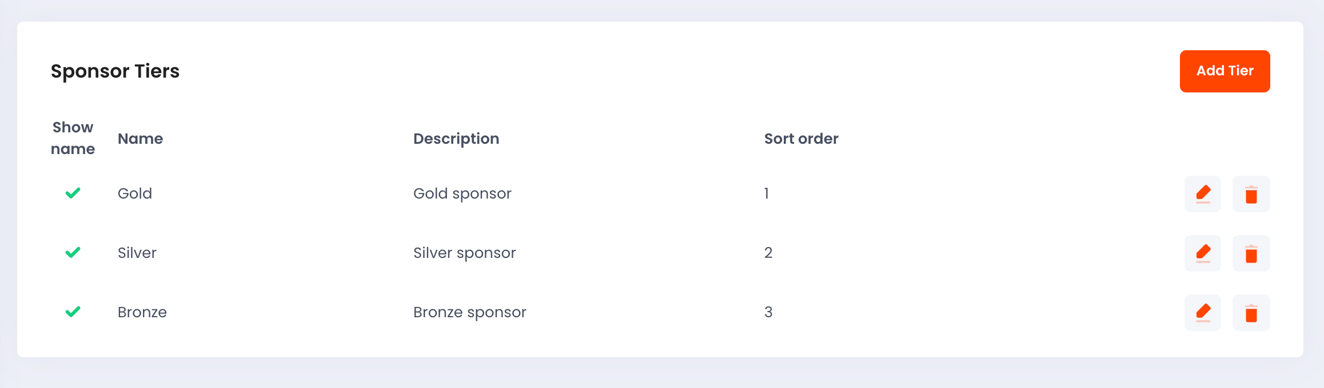
Task: Click the Add Tier button
Action: tap(1225, 71)
